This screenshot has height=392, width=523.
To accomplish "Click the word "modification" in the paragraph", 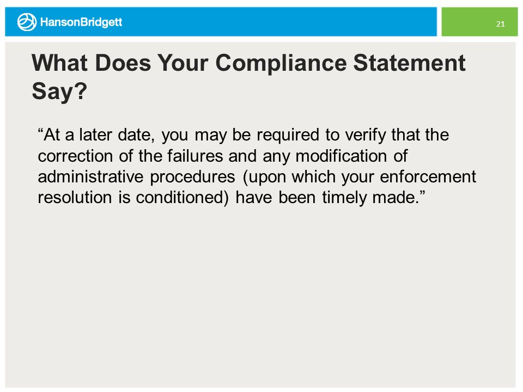I will point(341,156).
